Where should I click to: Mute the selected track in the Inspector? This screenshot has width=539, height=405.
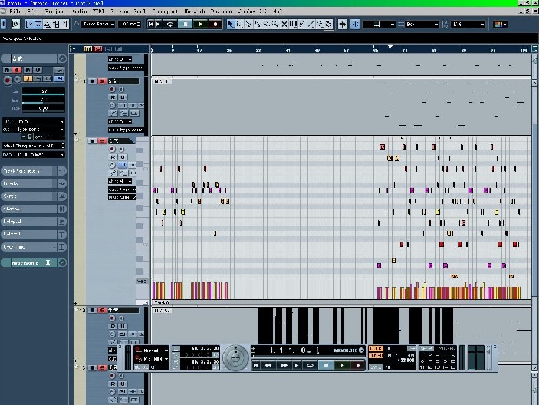coord(8,69)
